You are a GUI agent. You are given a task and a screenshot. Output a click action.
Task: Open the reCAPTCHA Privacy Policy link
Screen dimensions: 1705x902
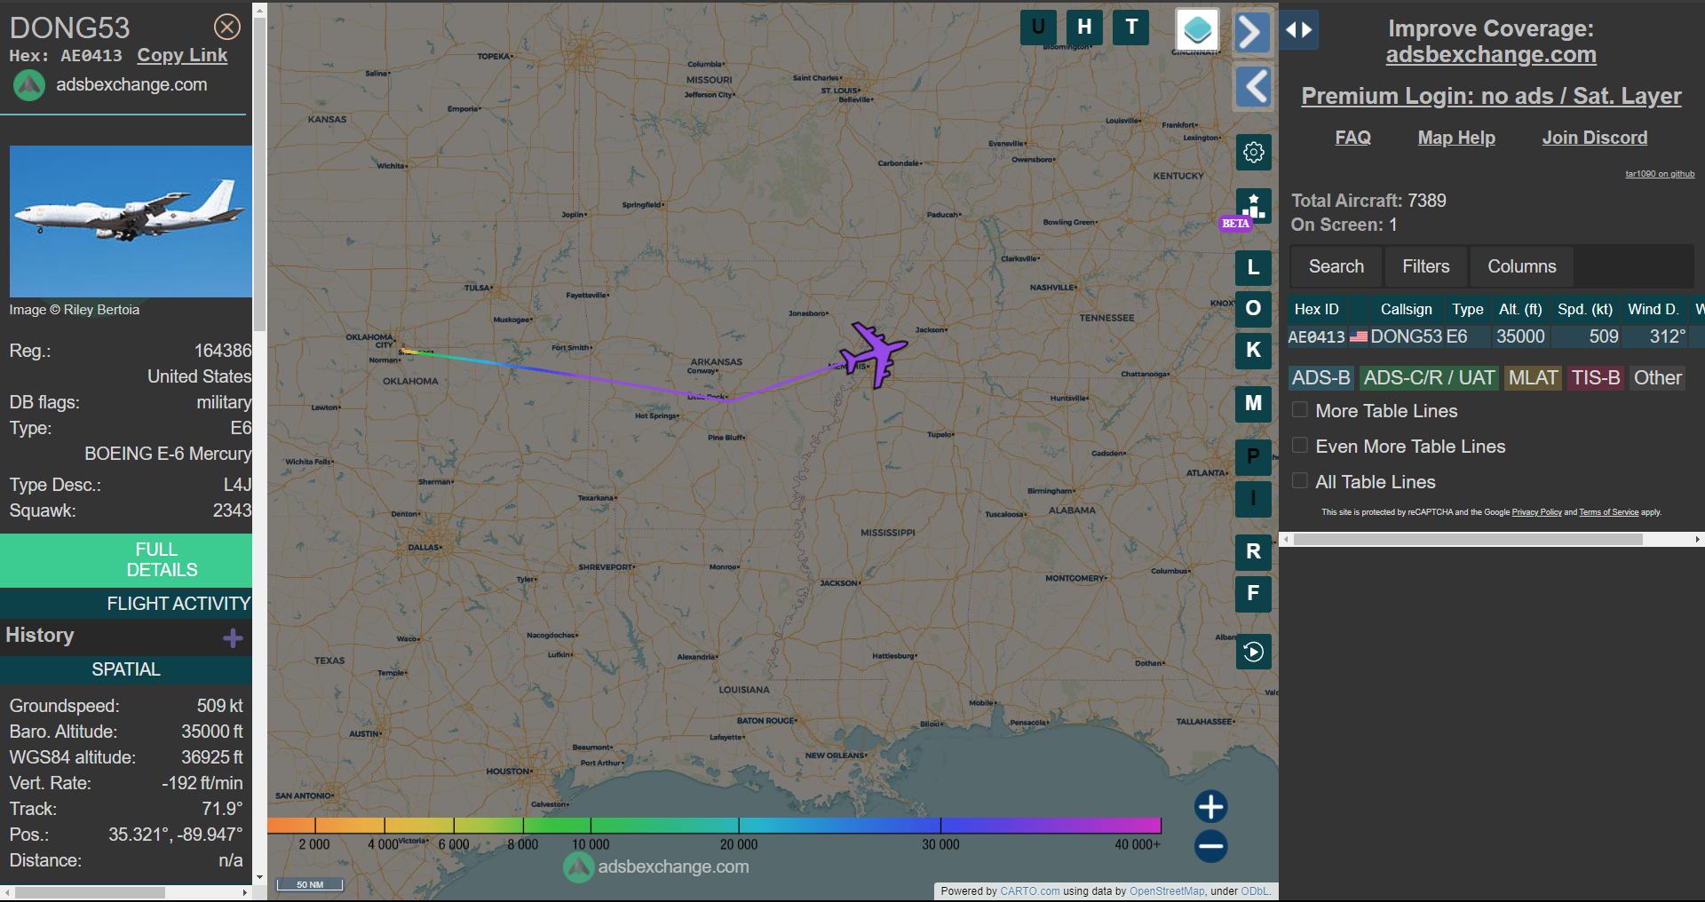[1536, 512]
